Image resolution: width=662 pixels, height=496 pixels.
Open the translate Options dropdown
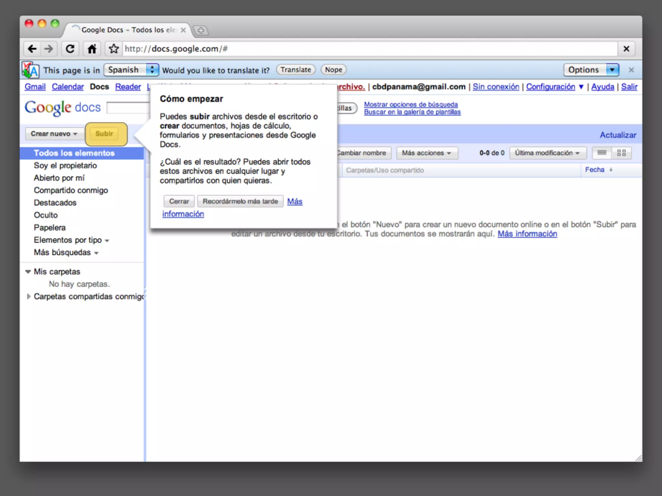pyautogui.click(x=591, y=70)
